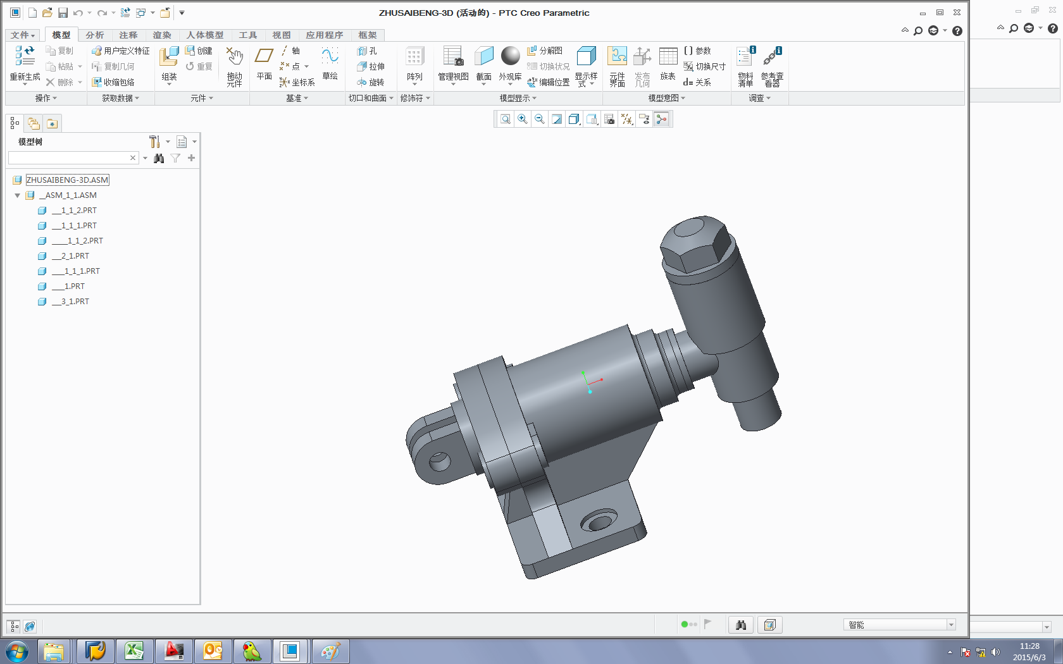Click the 分解图 (Exploded View) button
The image size is (1063, 664).
click(x=545, y=51)
